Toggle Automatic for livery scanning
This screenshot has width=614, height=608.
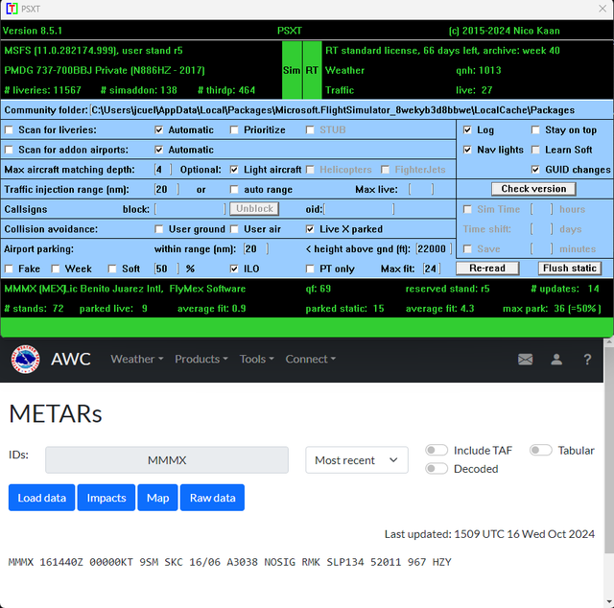click(x=158, y=130)
